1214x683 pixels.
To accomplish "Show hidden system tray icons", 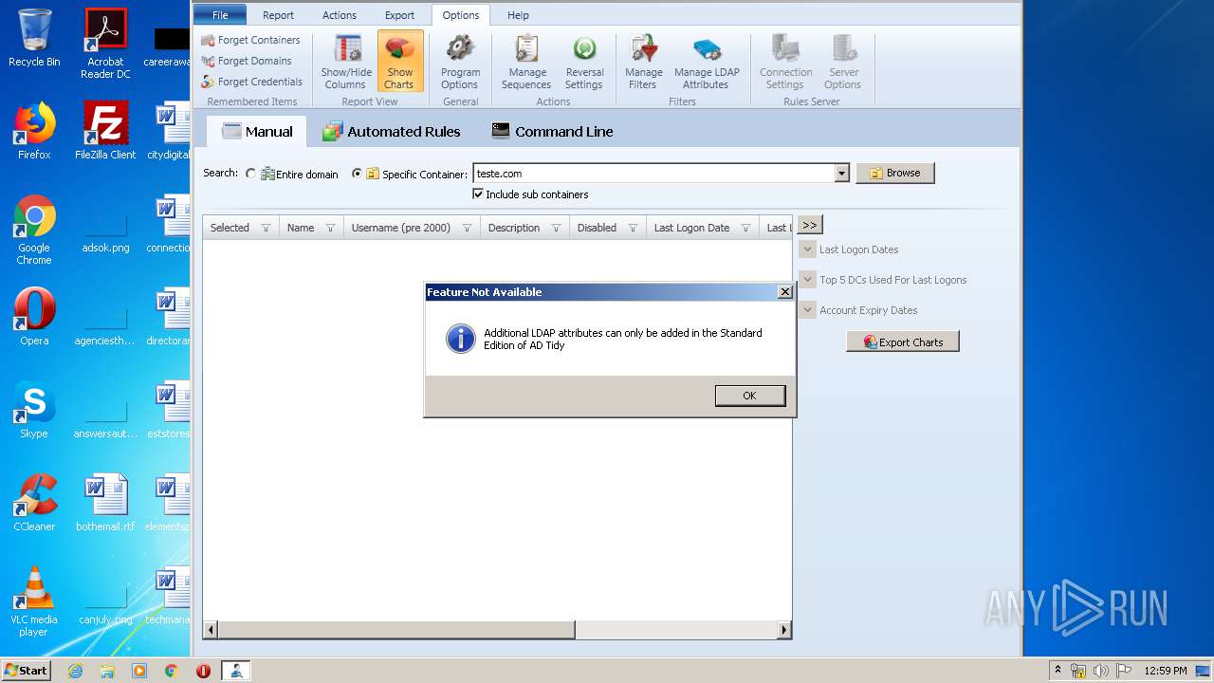I will click(x=1058, y=671).
